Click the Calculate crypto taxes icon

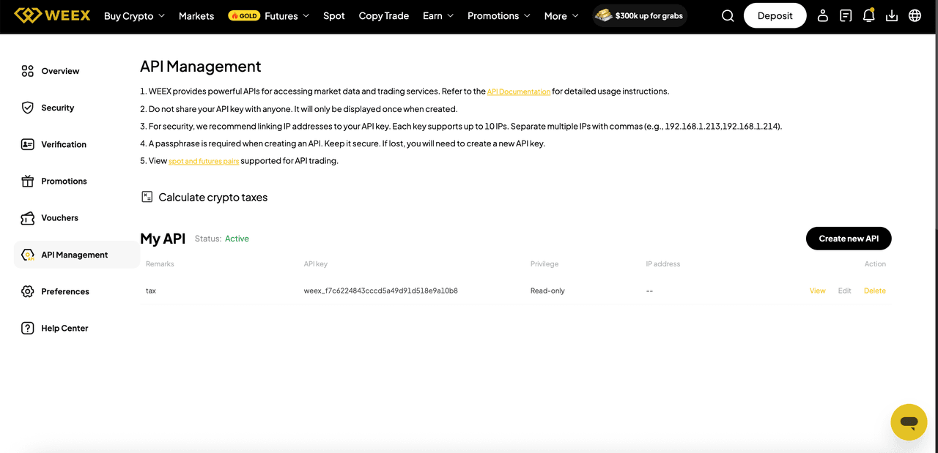click(147, 197)
